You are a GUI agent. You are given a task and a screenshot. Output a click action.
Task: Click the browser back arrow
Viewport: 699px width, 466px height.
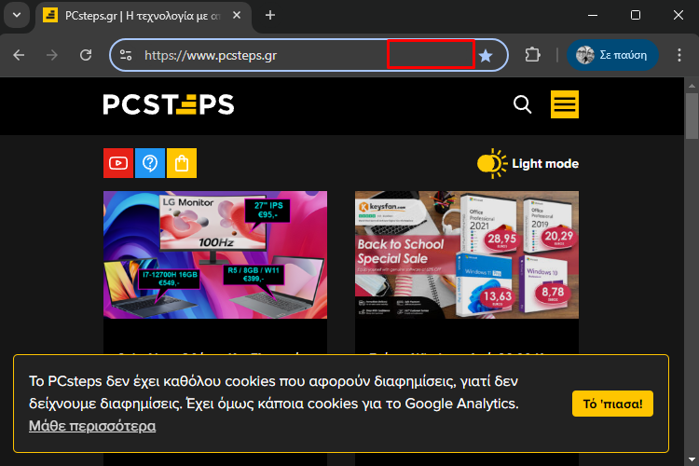[19, 55]
